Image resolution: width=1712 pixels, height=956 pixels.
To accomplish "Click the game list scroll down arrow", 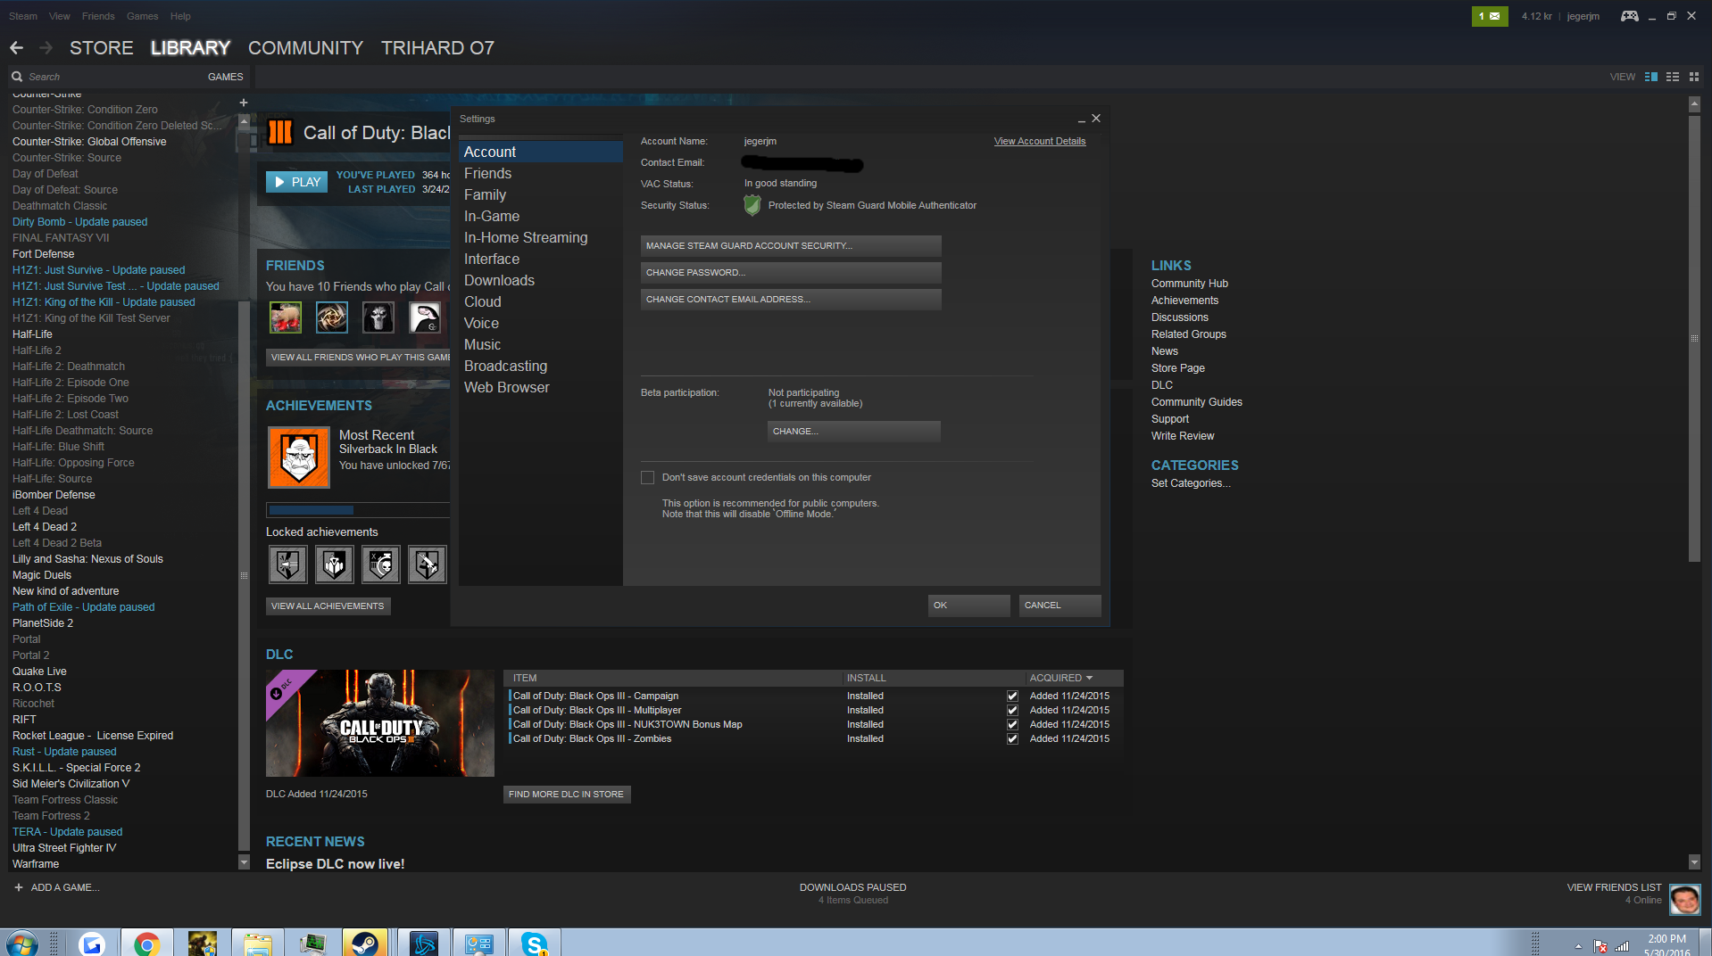I will (x=244, y=862).
